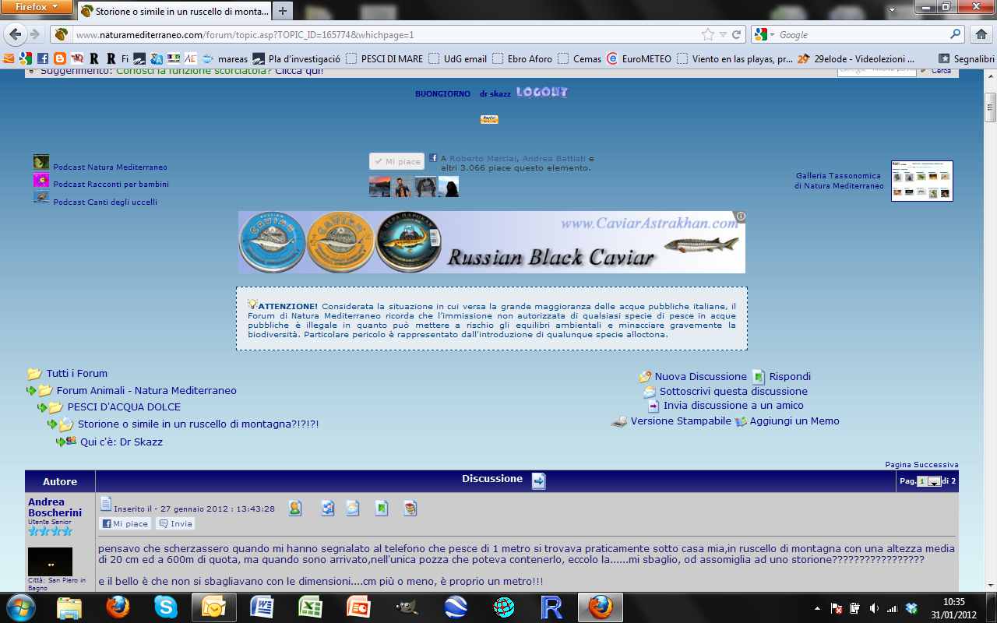The height and width of the screenshot is (623, 997).
Task: Click the Google search box
Action: tap(862, 34)
